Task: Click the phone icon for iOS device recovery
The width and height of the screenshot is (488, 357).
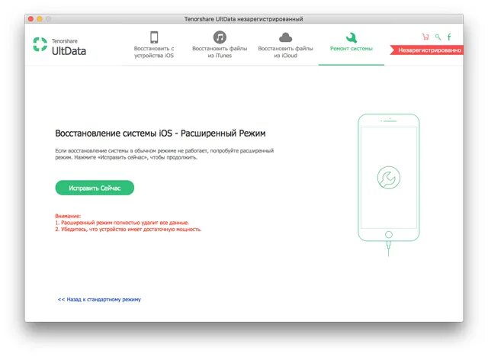Action: tap(154, 37)
